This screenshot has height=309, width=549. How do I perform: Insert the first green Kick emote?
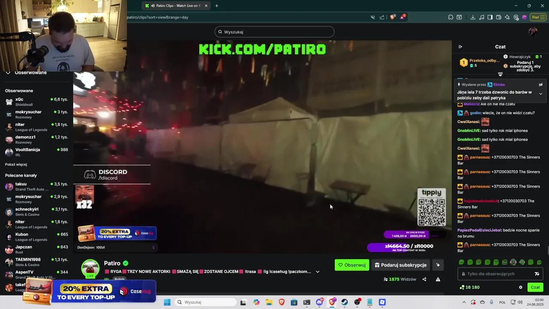click(462, 262)
